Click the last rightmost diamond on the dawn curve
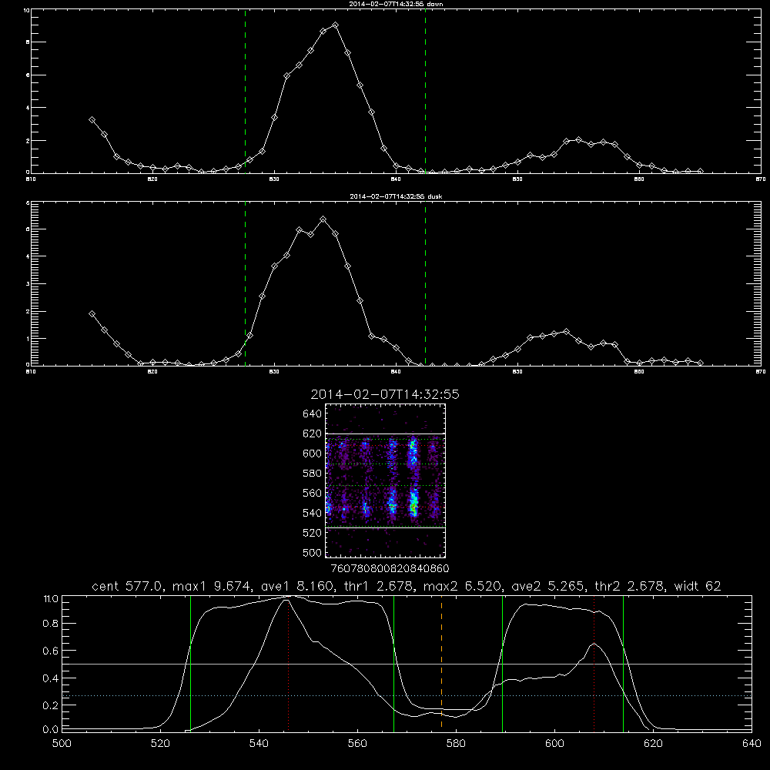The height and width of the screenshot is (770, 770). pos(700,172)
